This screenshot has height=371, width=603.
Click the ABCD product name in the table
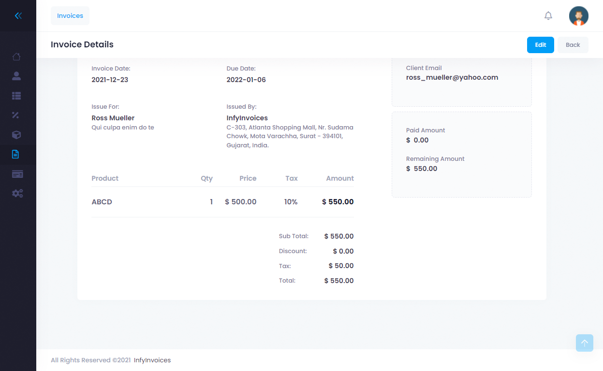102,202
